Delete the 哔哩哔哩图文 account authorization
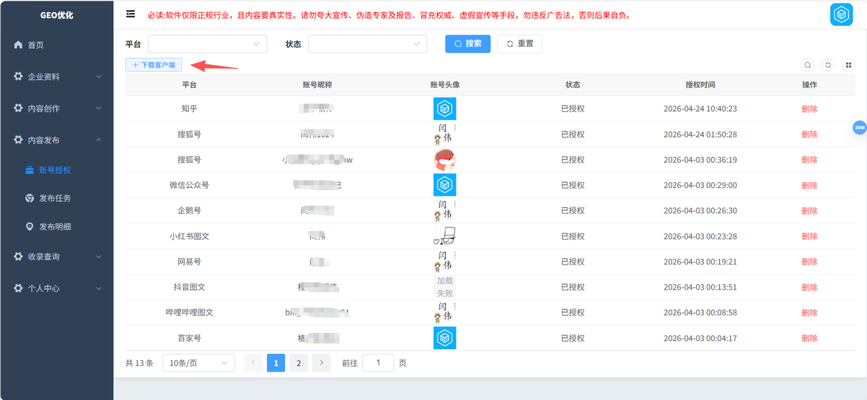 point(809,313)
